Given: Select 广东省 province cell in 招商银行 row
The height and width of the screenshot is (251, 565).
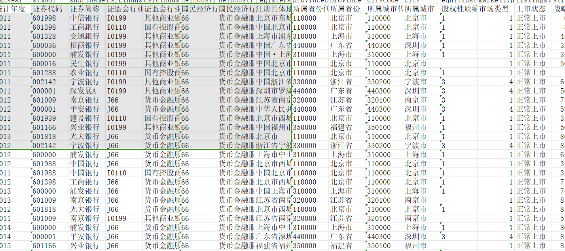Looking at the screenshot, I should (347, 45).
